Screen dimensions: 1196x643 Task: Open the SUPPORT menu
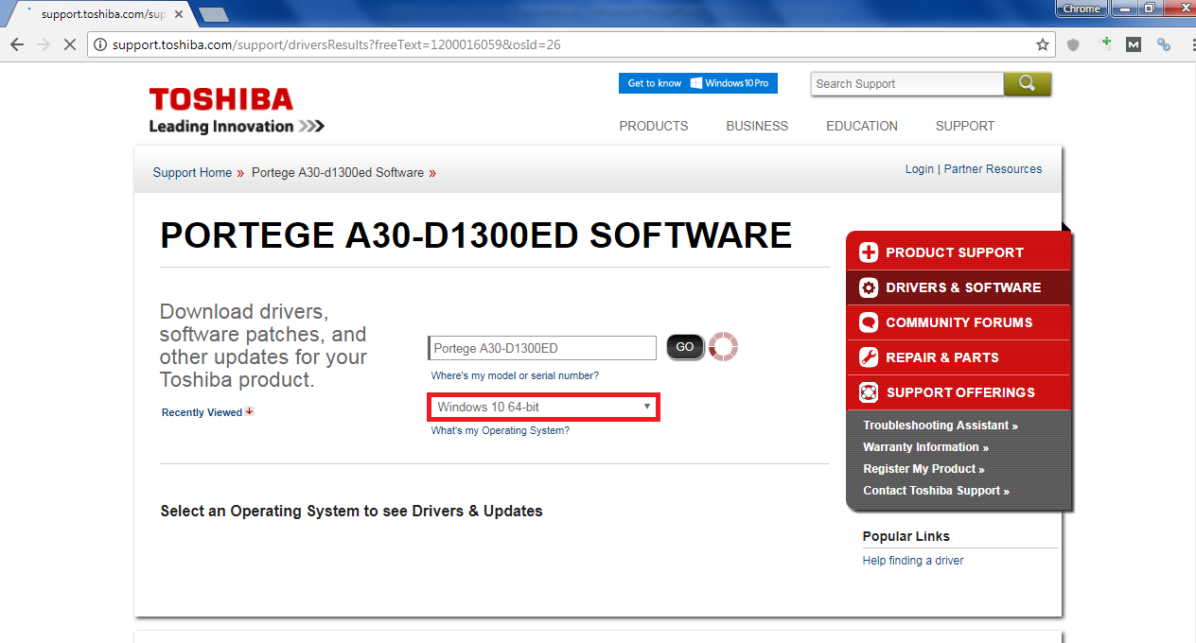(x=965, y=126)
